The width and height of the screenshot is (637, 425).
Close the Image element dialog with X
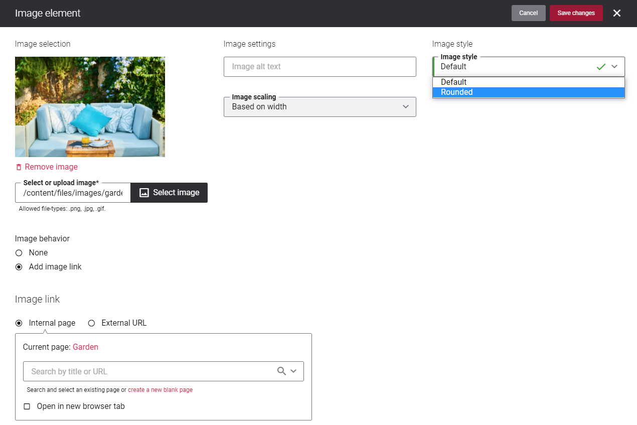tap(617, 13)
